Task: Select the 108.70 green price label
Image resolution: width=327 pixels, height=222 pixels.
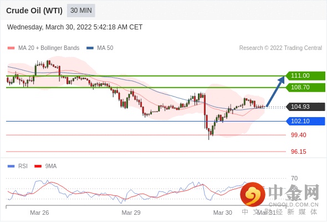Action: pos(305,87)
